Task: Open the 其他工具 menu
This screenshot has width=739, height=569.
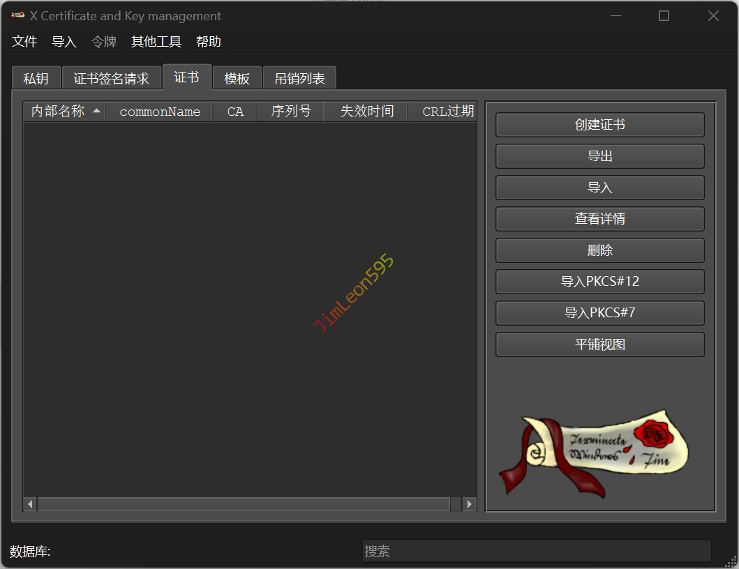Action: (156, 42)
